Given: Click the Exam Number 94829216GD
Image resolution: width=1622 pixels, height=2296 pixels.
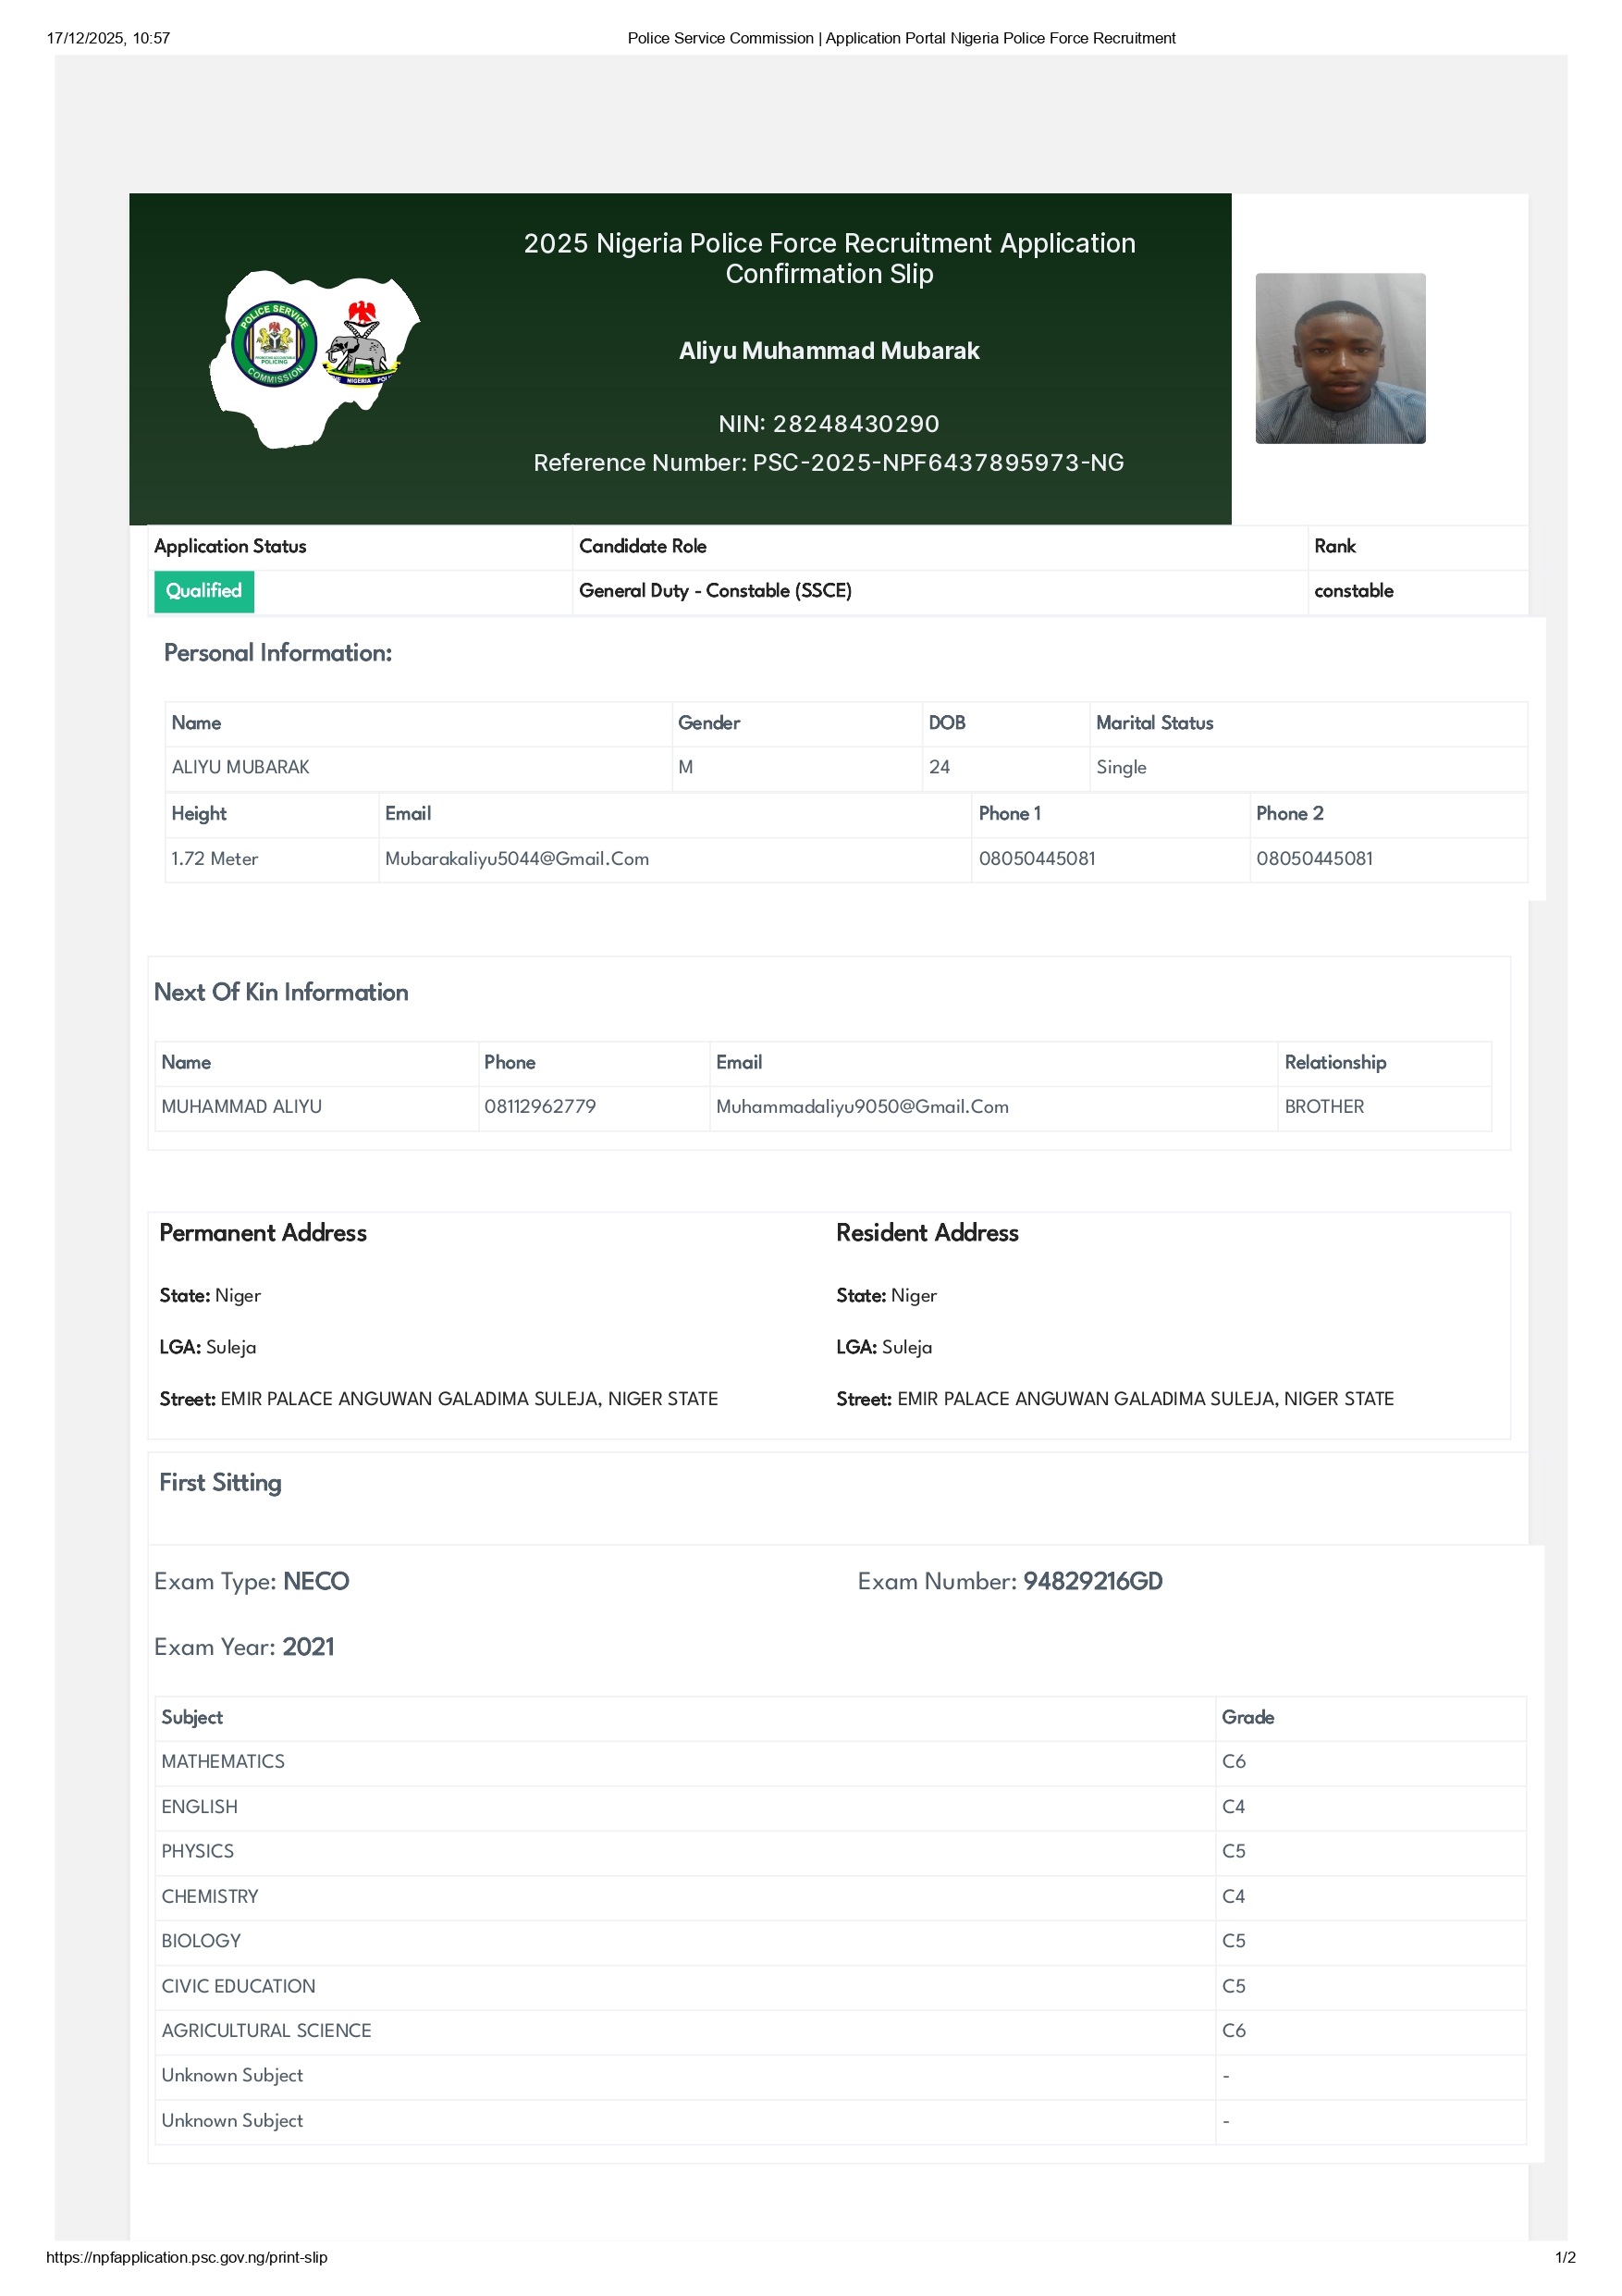Looking at the screenshot, I should [1091, 1582].
